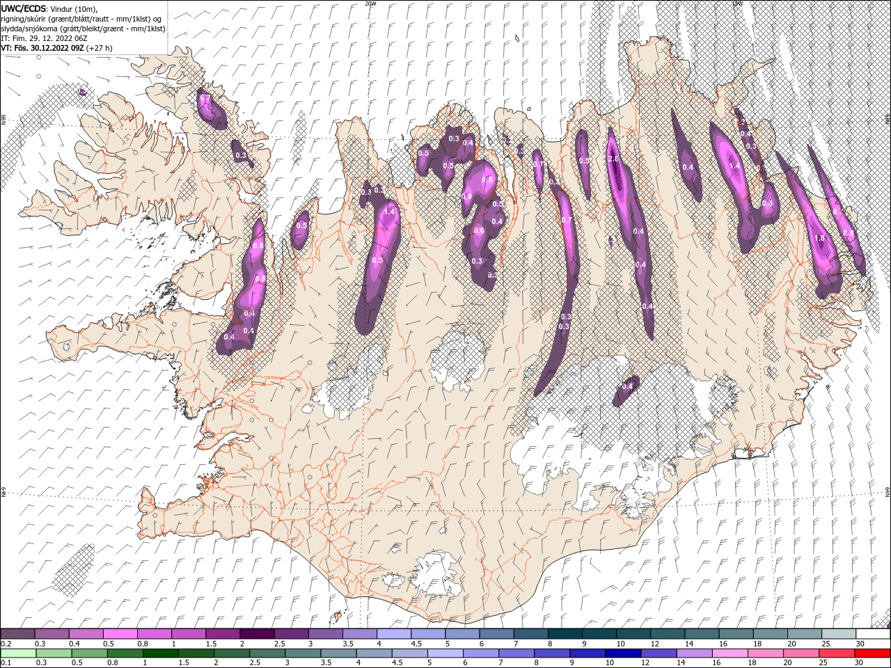The width and height of the screenshot is (891, 668).
Task: Click lower-row periwinkle swatch between 6 and 7
Action: pos(480,653)
